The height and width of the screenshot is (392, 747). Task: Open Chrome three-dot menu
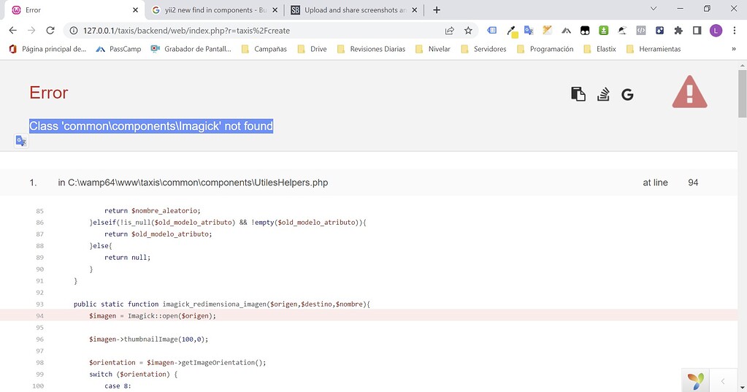pos(734,31)
